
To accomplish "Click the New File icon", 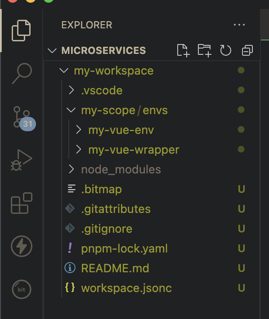I will [183, 50].
